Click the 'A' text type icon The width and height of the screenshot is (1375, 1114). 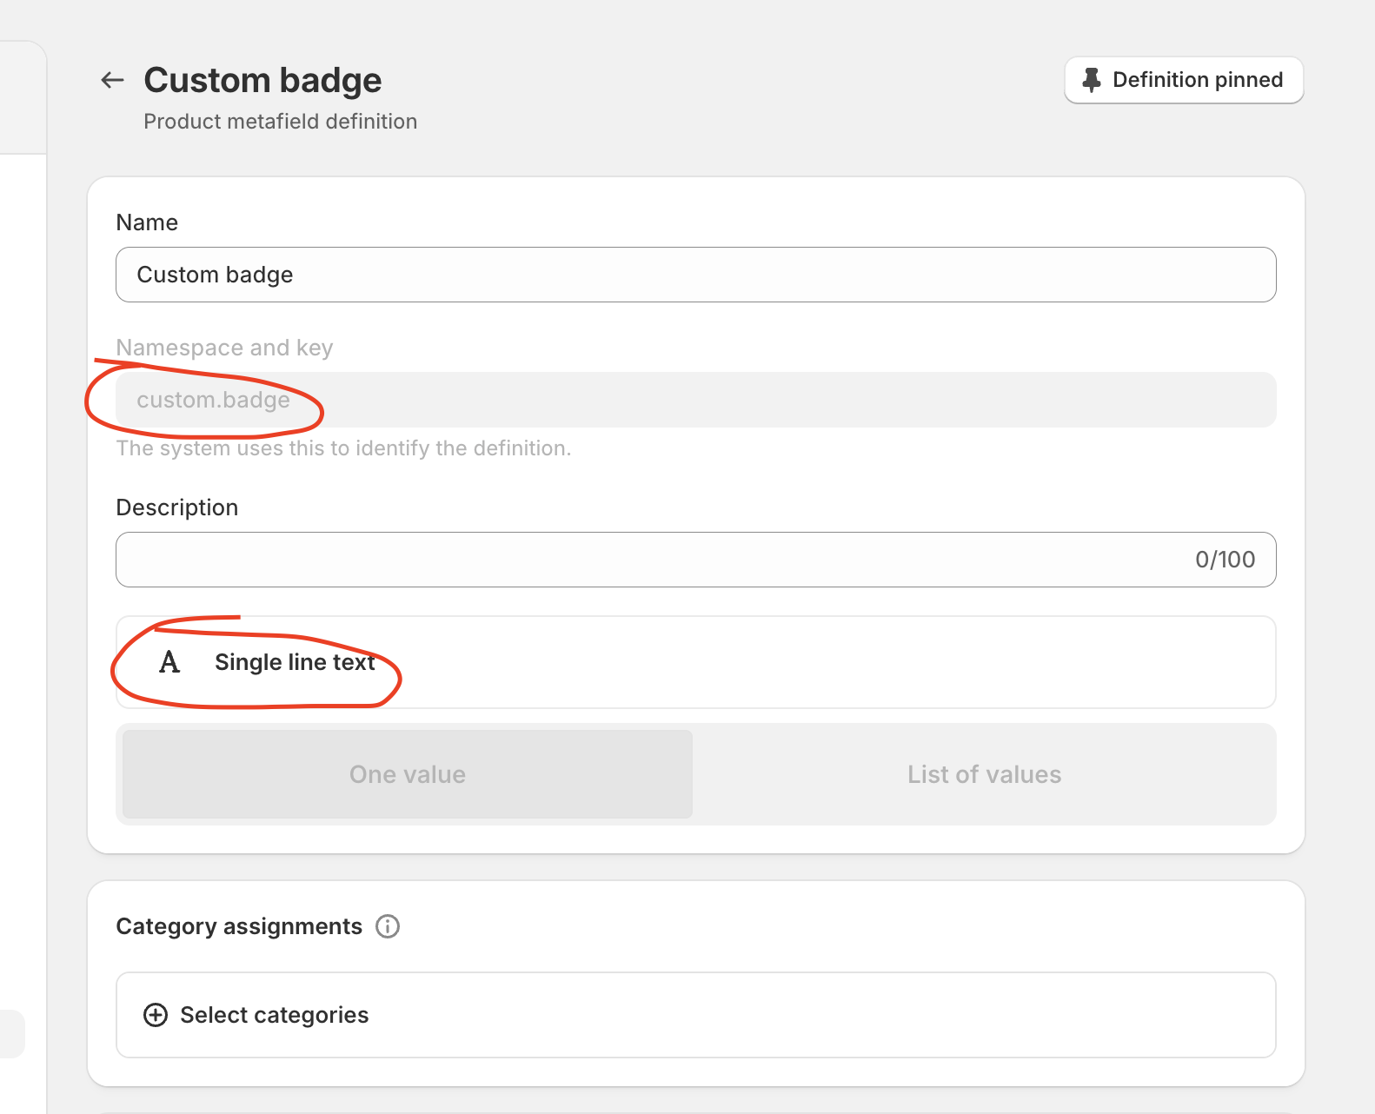point(169,663)
